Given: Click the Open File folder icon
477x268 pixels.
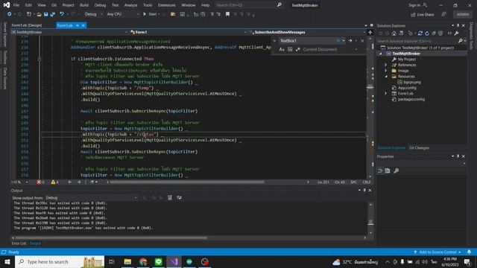Looking at the screenshot, I should pos(39,14).
